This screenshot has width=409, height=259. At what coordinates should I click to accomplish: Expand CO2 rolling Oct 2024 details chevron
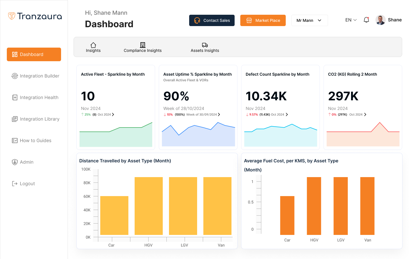coord(365,114)
